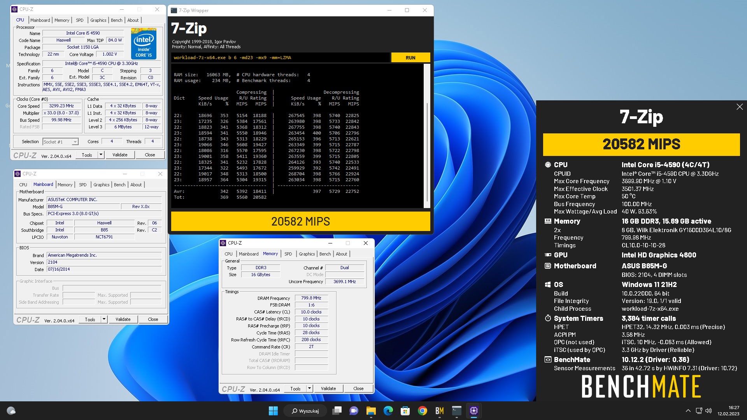Screen dimensions: 747x420
Task: Show hidden tray icons chevron
Action: coord(688,411)
